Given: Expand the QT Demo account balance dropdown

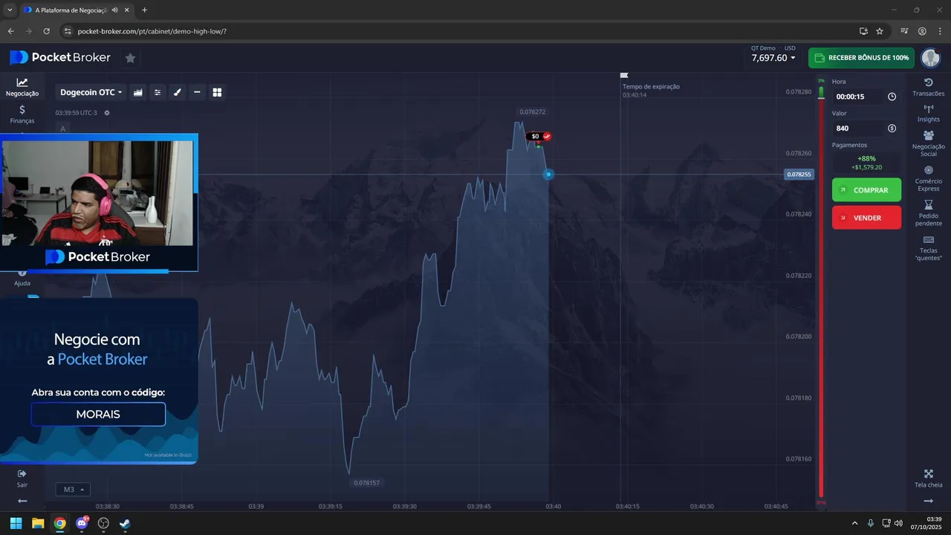Looking at the screenshot, I should (773, 57).
